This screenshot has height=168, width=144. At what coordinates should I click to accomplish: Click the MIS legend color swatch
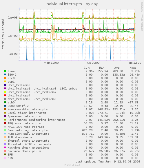point(5,158)
